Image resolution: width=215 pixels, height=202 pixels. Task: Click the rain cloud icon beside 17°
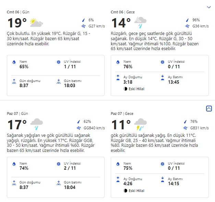tap(36, 123)
